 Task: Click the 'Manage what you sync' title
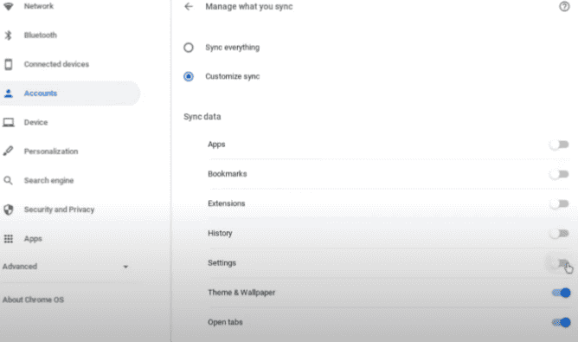(249, 7)
